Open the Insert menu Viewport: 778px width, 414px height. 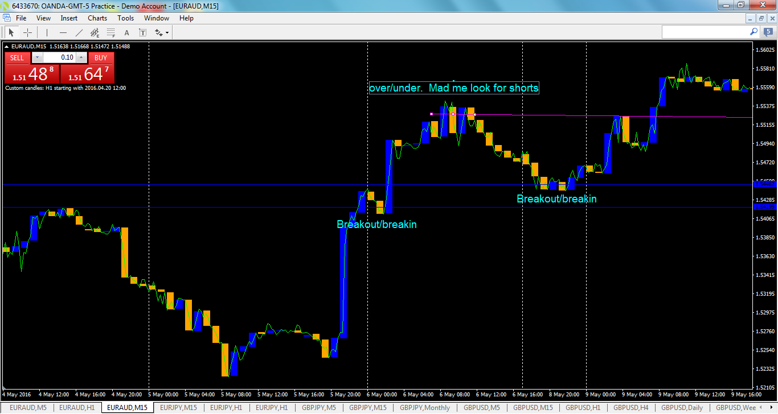coord(68,18)
